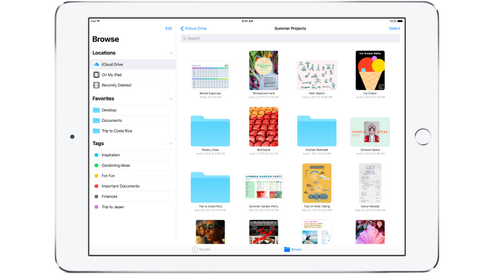494x275 pixels.
Task: Open the Whitestone Farm document
Action: pos(264,70)
